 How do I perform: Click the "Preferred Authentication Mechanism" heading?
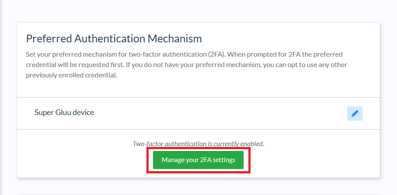pyautogui.click(x=114, y=38)
